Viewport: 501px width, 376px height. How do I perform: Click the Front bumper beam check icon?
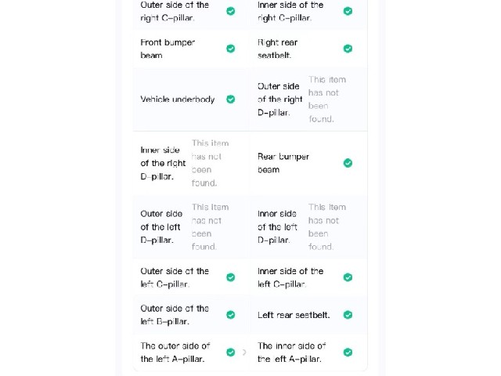[231, 49]
